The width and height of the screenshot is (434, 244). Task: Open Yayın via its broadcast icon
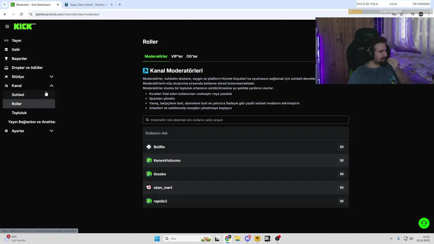6,40
